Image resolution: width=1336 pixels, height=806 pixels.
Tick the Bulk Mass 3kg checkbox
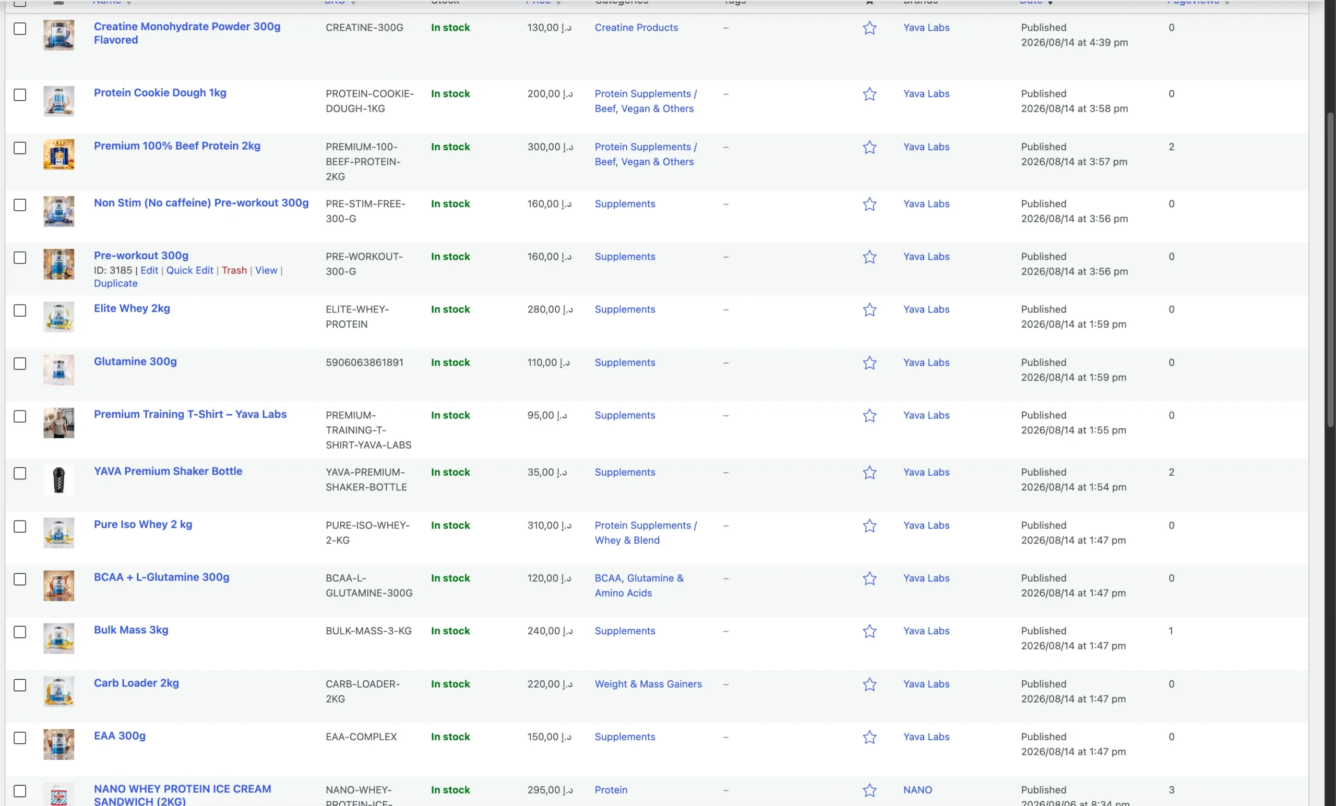tap(20, 632)
